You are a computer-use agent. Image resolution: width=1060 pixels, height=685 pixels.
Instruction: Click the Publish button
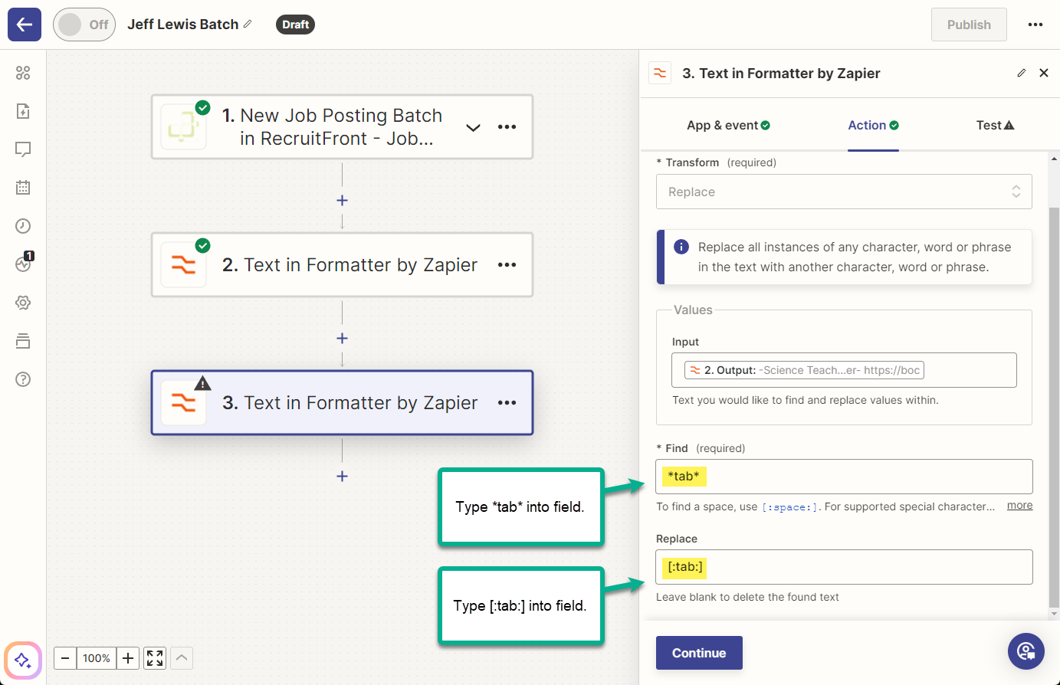969,25
